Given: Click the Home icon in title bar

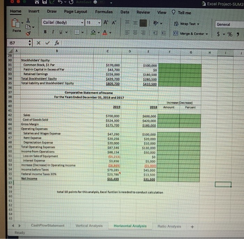Looking at the screenshot, I should coord(37,2).
